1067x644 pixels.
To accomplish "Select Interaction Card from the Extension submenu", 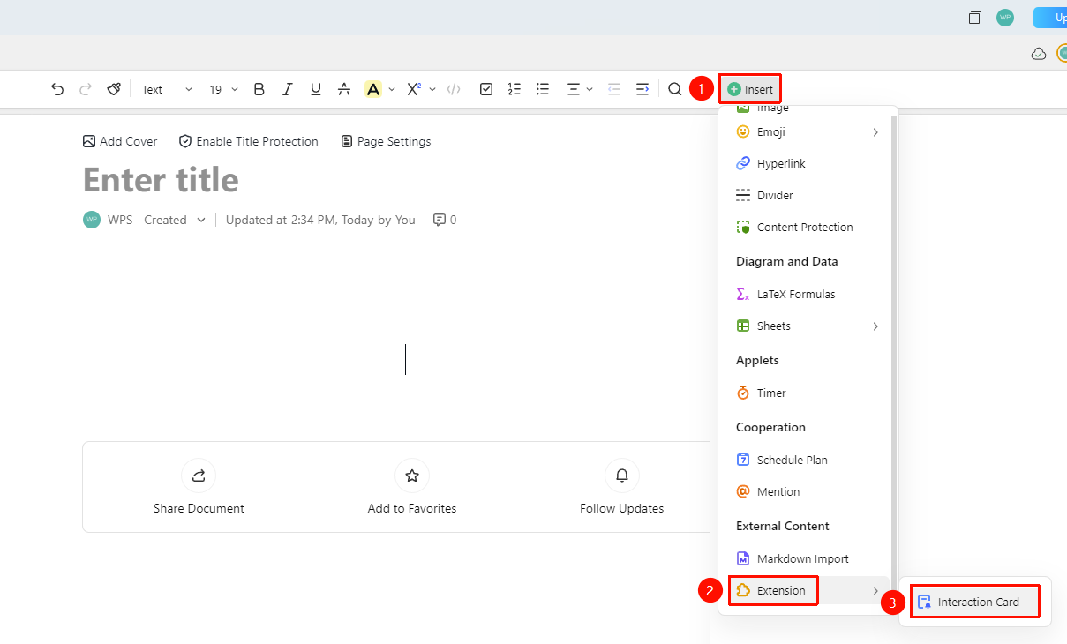I will tap(975, 603).
